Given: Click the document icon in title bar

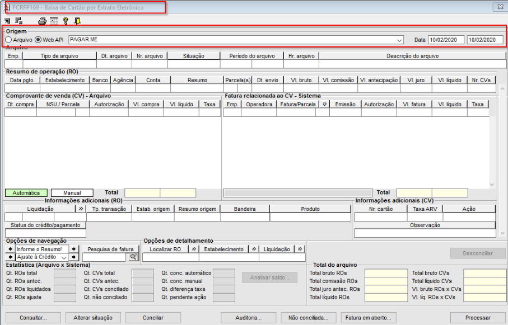Looking at the screenshot, I should point(7,7).
